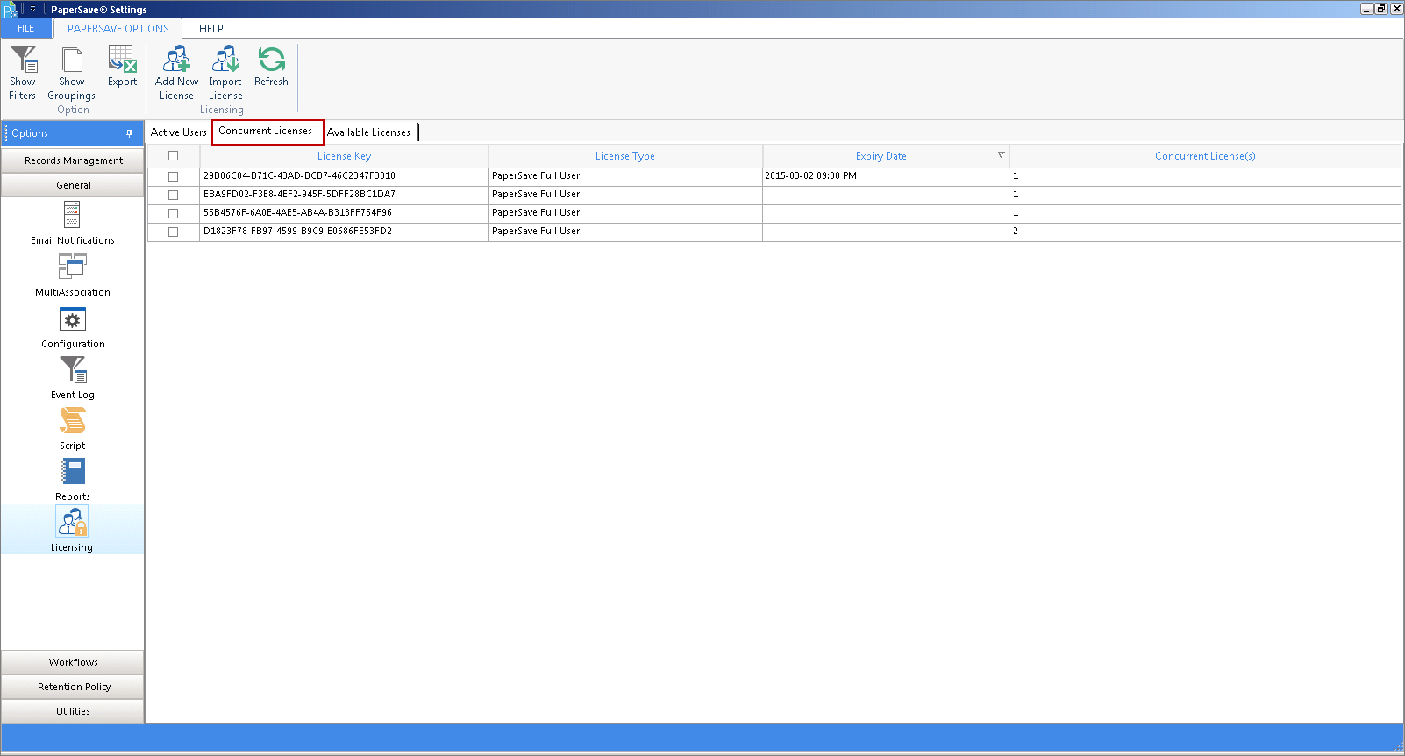Image resolution: width=1405 pixels, height=756 pixels.
Task: Open the HELP ribbon tab
Action: [x=211, y=28]
